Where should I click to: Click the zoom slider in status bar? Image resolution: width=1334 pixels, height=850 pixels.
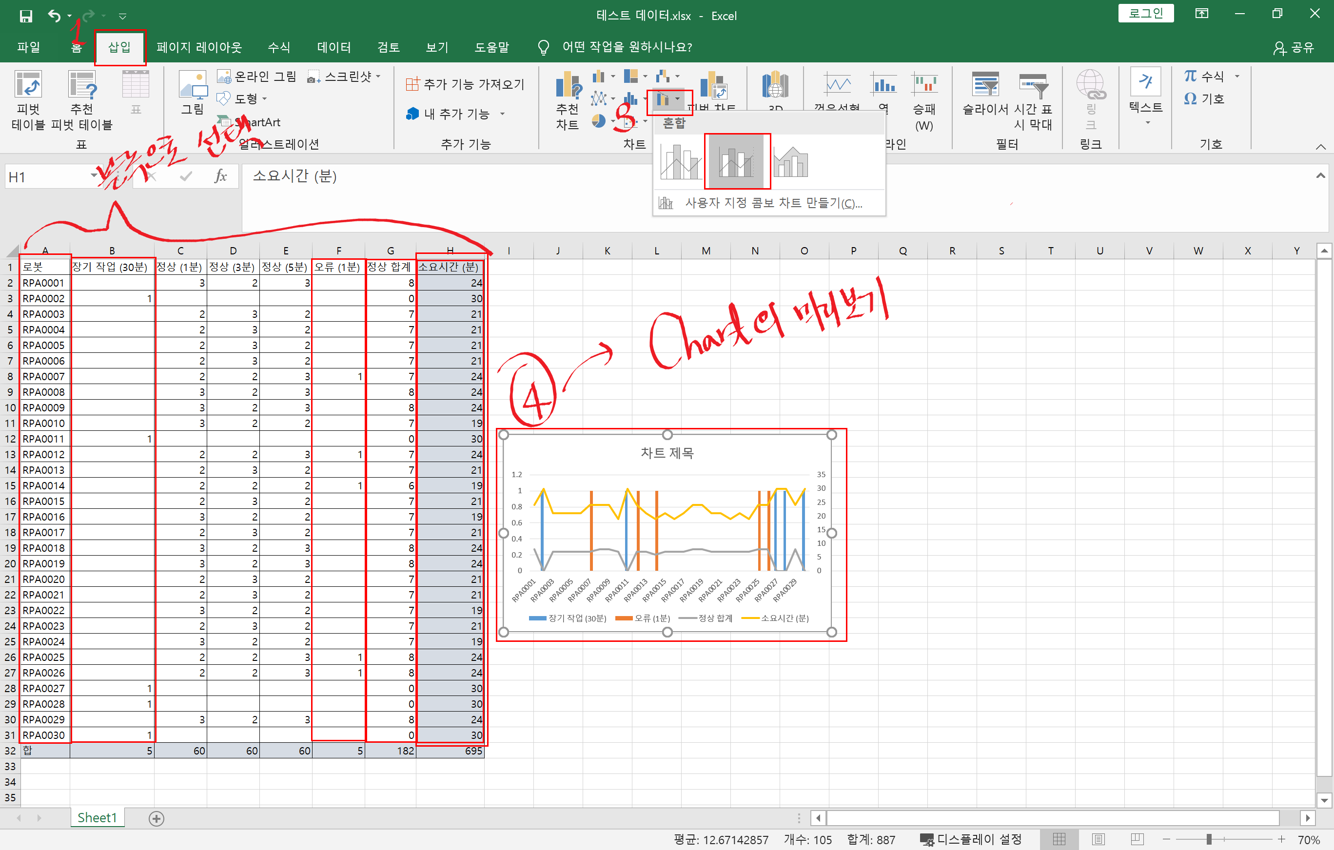[1208, 839]
